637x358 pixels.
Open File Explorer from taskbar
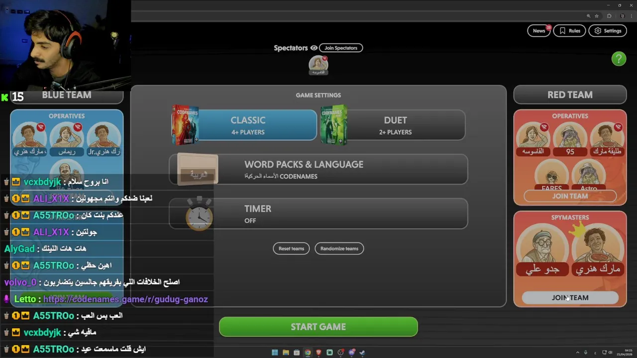tap(286, 353)
